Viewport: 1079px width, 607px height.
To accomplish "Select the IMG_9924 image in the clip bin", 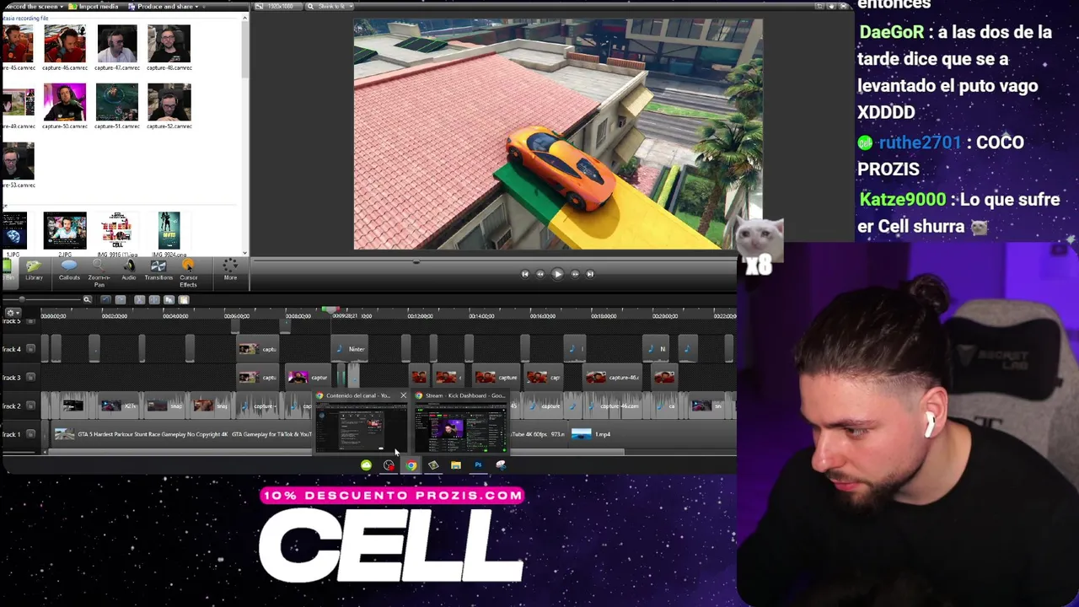I will 169,234.
